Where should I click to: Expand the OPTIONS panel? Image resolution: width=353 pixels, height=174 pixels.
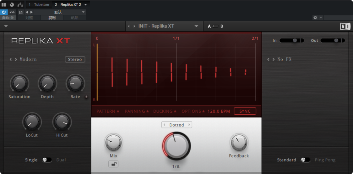click(193, 111)
